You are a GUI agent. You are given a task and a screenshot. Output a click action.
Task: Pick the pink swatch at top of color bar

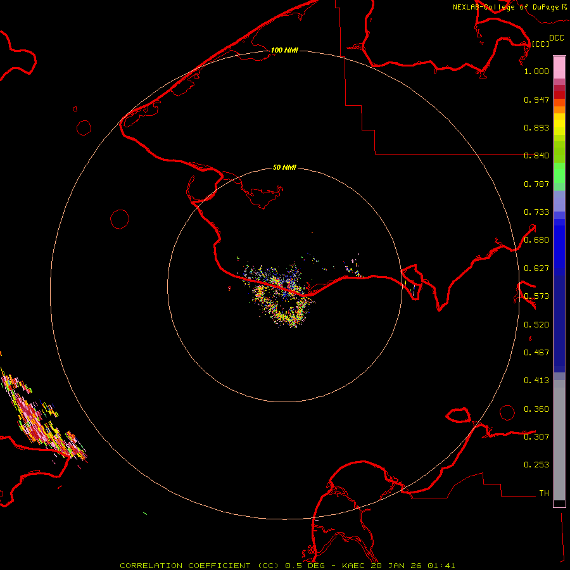pyautogui.click(x=559, y=66)
